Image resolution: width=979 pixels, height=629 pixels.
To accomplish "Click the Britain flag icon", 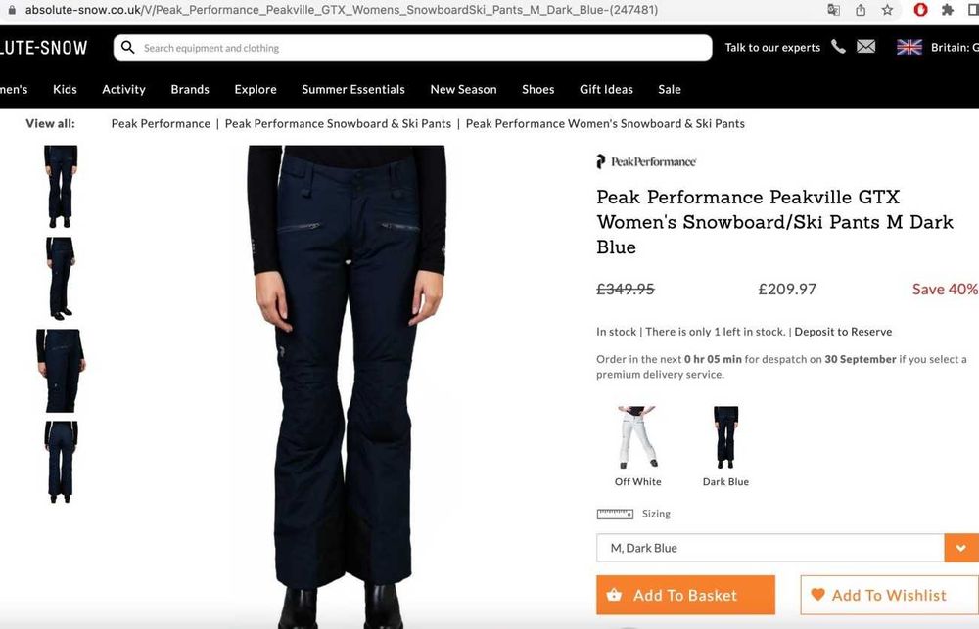I will click(909, 47).
